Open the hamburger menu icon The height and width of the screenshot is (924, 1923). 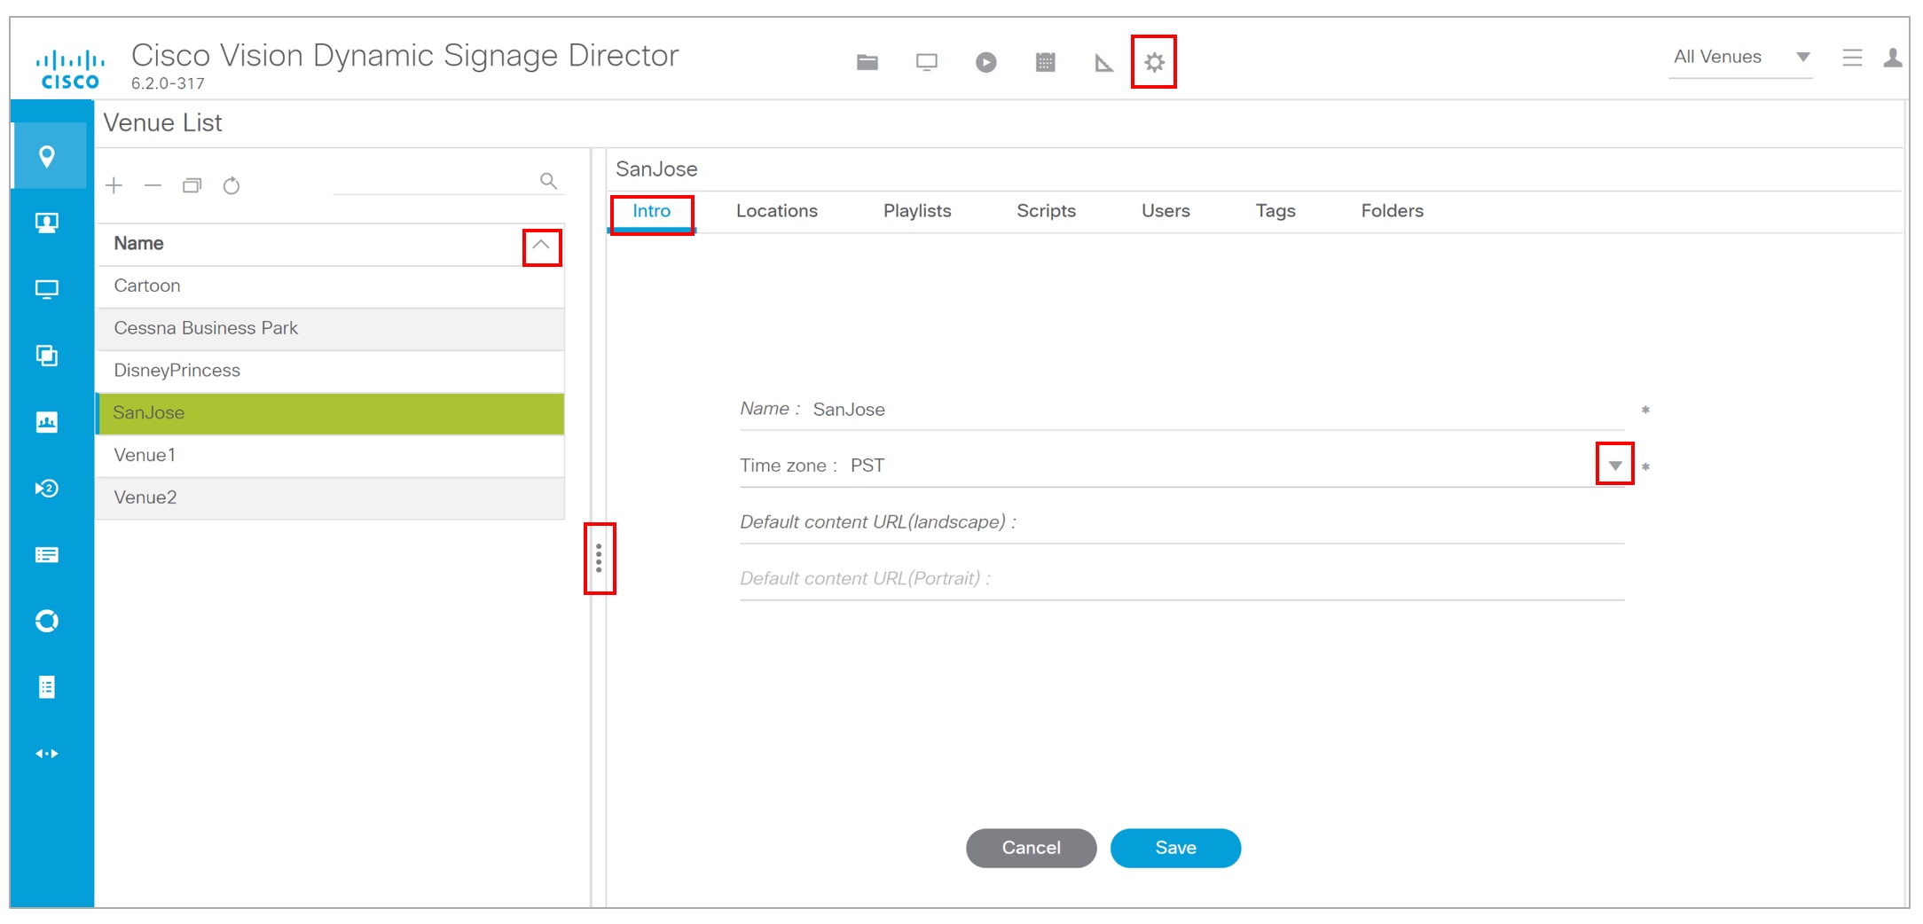pyautogui.click(x=1852, y=58)
